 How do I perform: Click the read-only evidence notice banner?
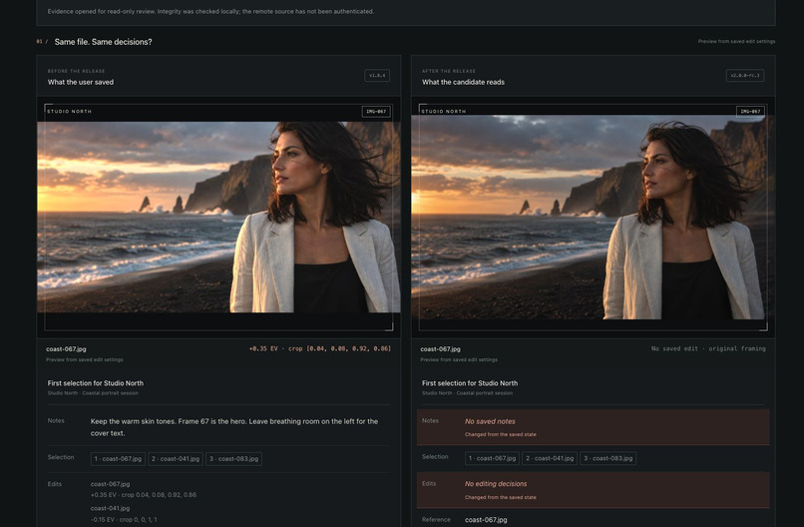tap(406, 12)
